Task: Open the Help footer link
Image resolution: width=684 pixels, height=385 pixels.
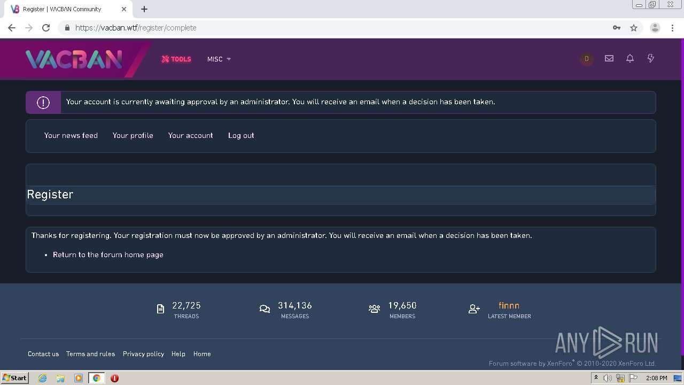Action: click(x=178, y=354)
